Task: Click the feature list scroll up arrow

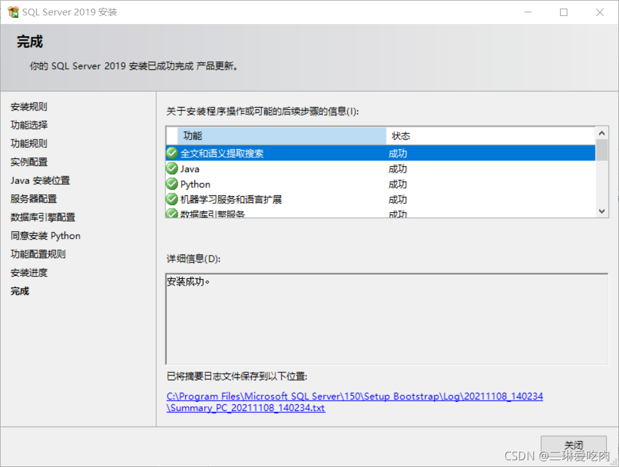Action: [x=602, y=133]
